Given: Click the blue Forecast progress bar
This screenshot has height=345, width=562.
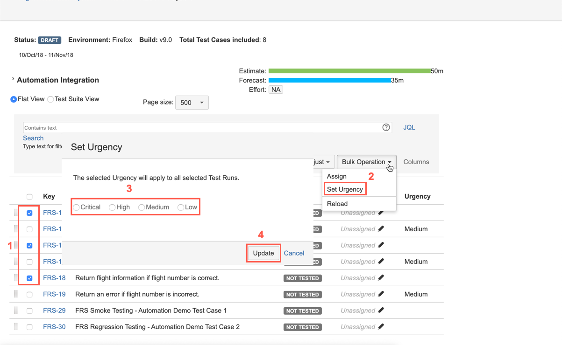Looking at the screenshot, I should coord(329,80).
